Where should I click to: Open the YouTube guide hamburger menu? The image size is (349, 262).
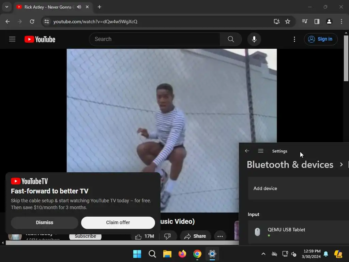pos(12,39)
